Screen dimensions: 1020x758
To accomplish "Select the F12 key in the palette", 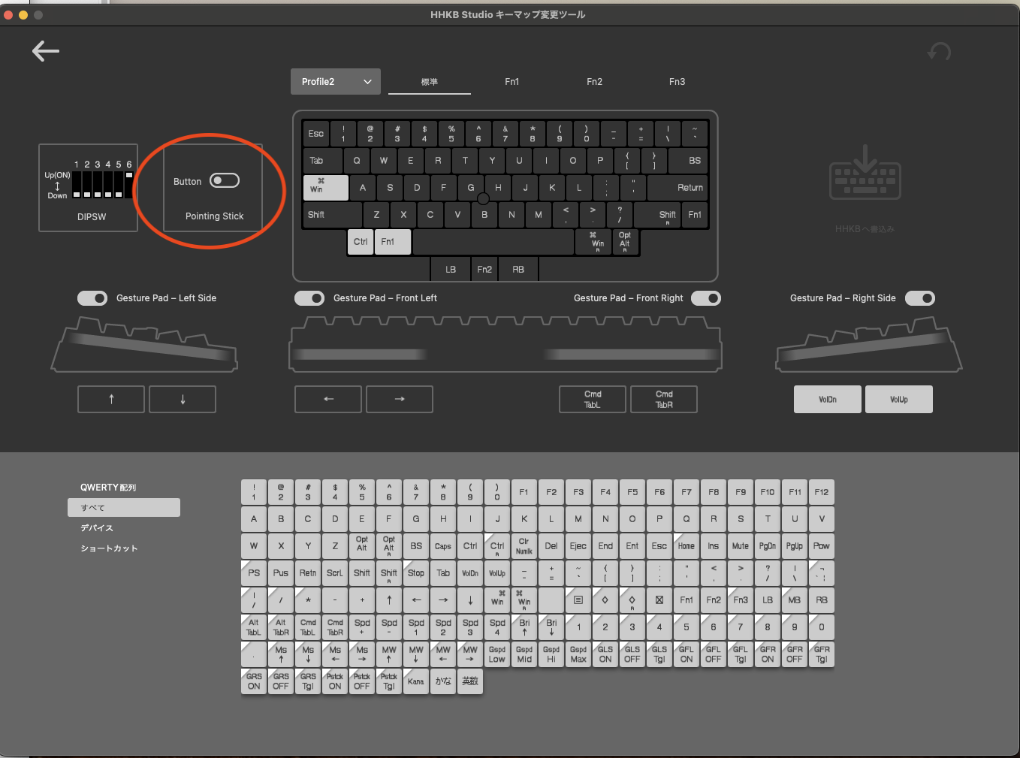I will [822, 492].
